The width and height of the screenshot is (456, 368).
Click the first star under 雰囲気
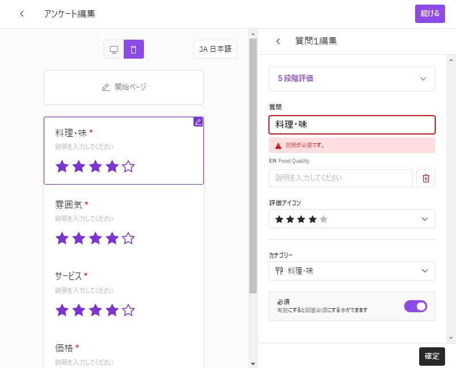[62, 238]
